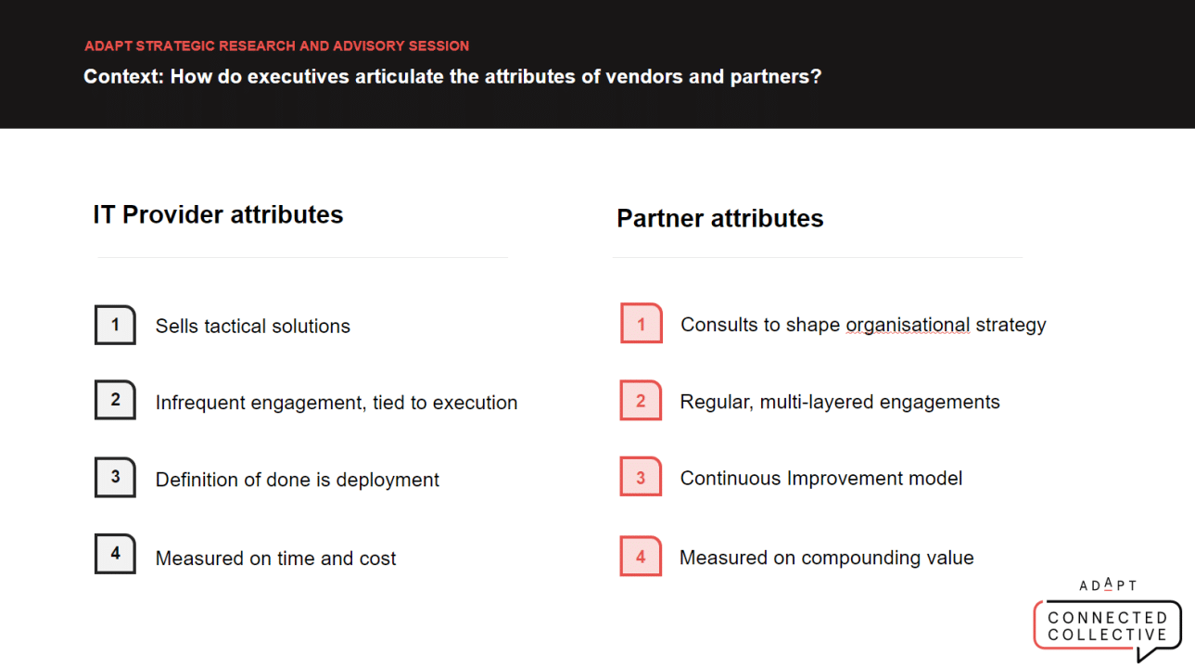Select the IT Provider attributes heading
Screen dimensions: 1195x668
218,214
